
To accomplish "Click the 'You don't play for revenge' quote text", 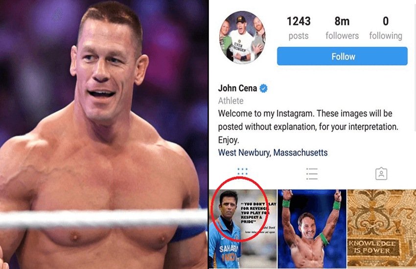I will (x=258, y=213).
